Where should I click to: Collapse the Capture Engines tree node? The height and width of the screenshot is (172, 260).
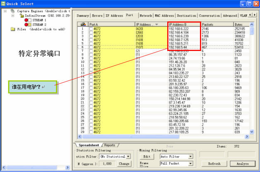5,11
